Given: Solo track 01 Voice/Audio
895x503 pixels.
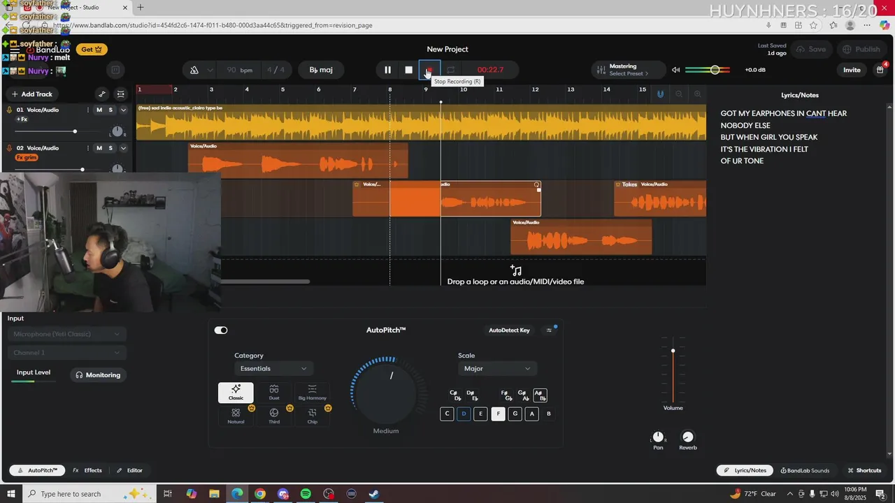Looking at the screenshot, I should pos(110,110).
